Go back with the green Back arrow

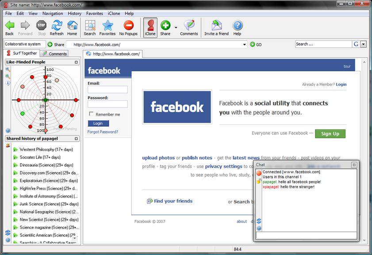click(x=9, y=28)
